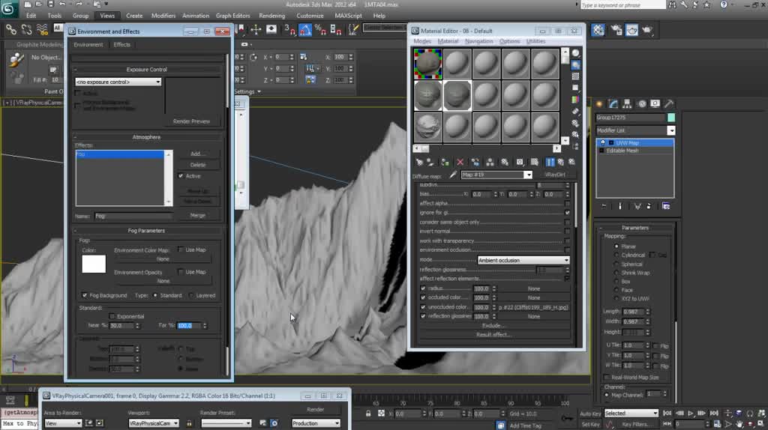Image resolution: width=768 pixels, height=430 pixels.
Task: Toggle the ignore for gi checkbox
Action: tap(567, 213)
